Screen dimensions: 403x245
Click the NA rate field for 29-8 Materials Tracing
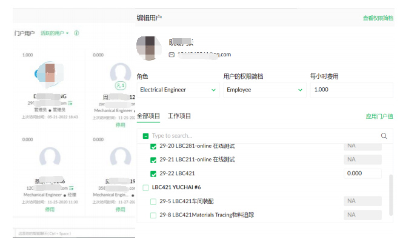(362, 215)
